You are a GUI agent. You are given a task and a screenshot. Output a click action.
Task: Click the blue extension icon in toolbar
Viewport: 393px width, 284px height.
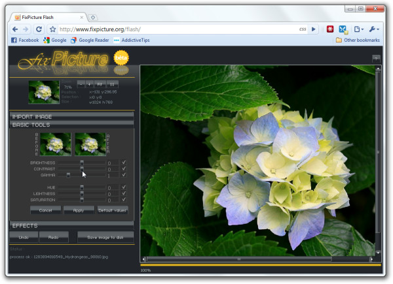(x=343, y=29)
